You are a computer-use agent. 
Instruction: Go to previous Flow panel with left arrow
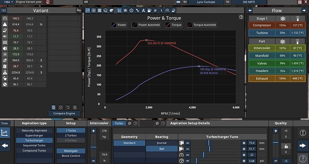250,10
